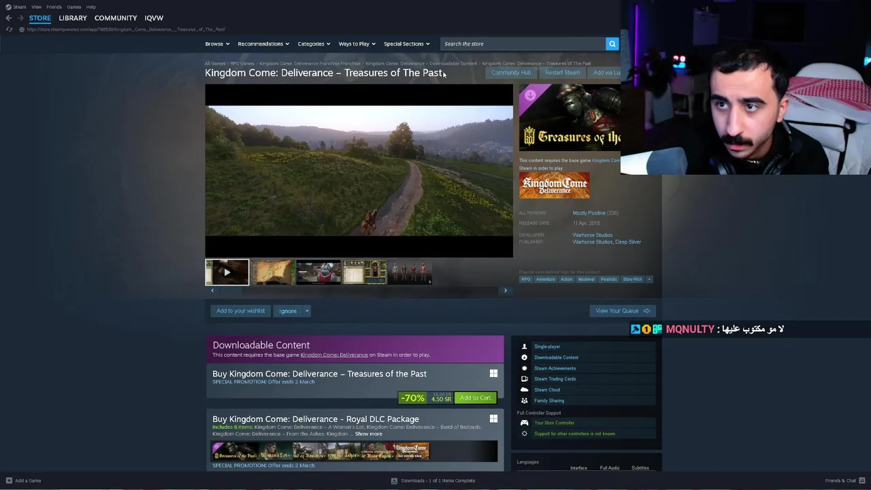Image resolution: width=871 pixels, height=490 pixels.
Task: Click the All Games breadcrumb link
Action: pos(215,63)
